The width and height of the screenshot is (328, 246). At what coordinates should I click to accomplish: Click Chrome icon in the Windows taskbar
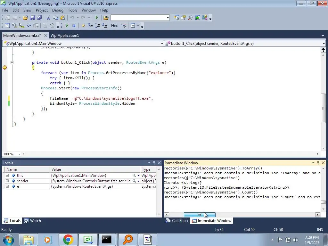(x=68, y=240)
